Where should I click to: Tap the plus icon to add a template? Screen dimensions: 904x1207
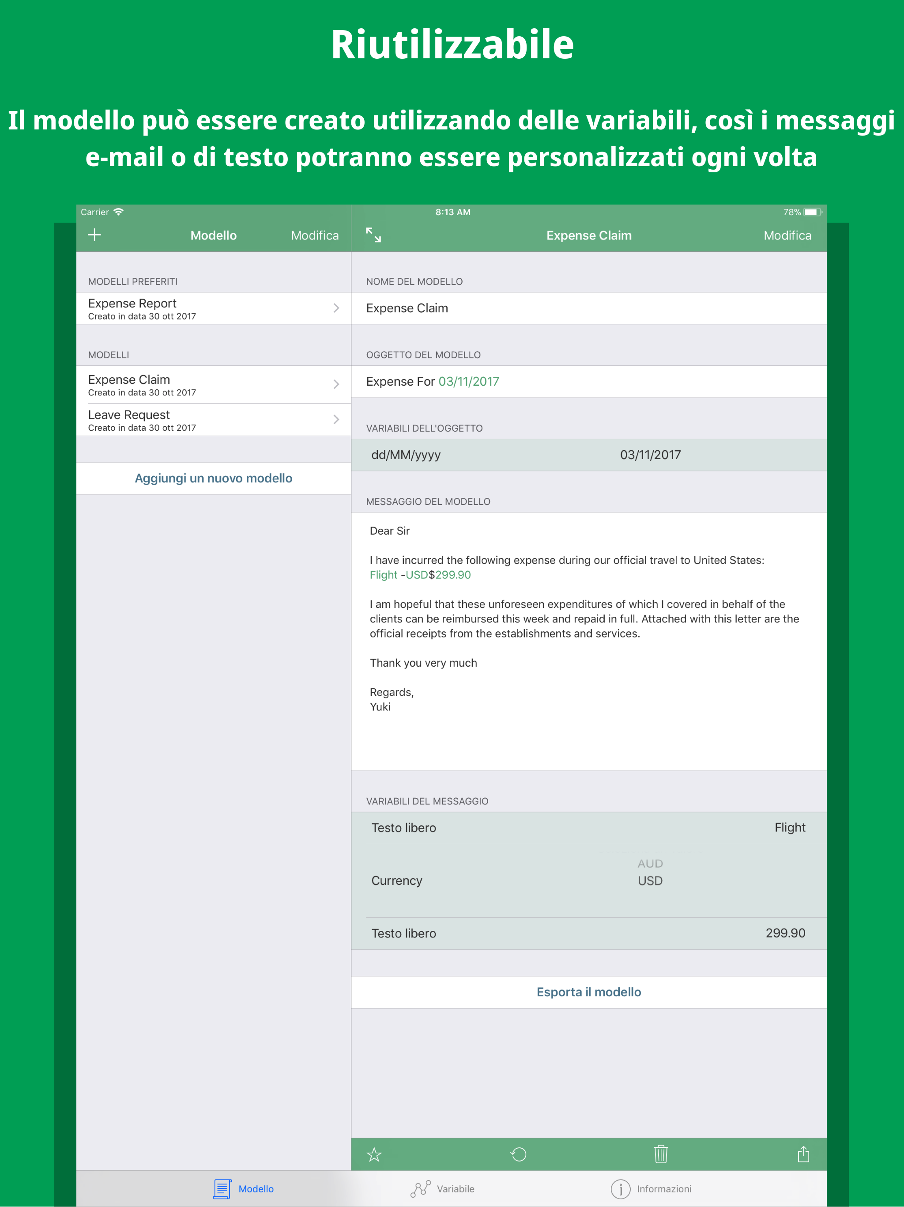(94, 235)
